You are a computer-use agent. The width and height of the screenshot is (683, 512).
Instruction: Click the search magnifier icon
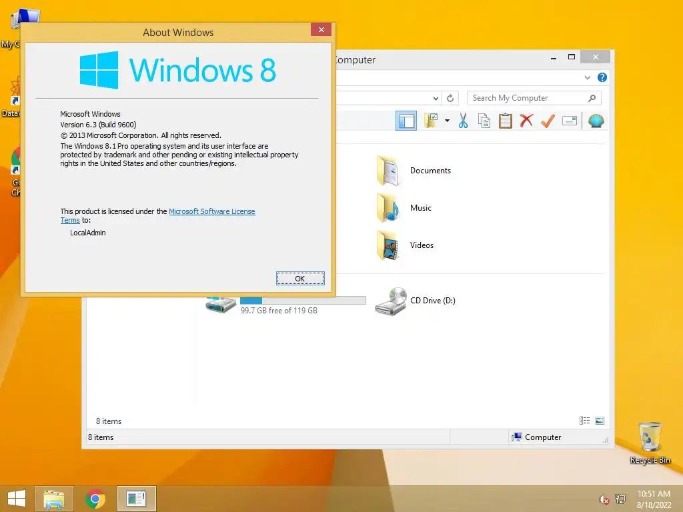coord(592,98)
